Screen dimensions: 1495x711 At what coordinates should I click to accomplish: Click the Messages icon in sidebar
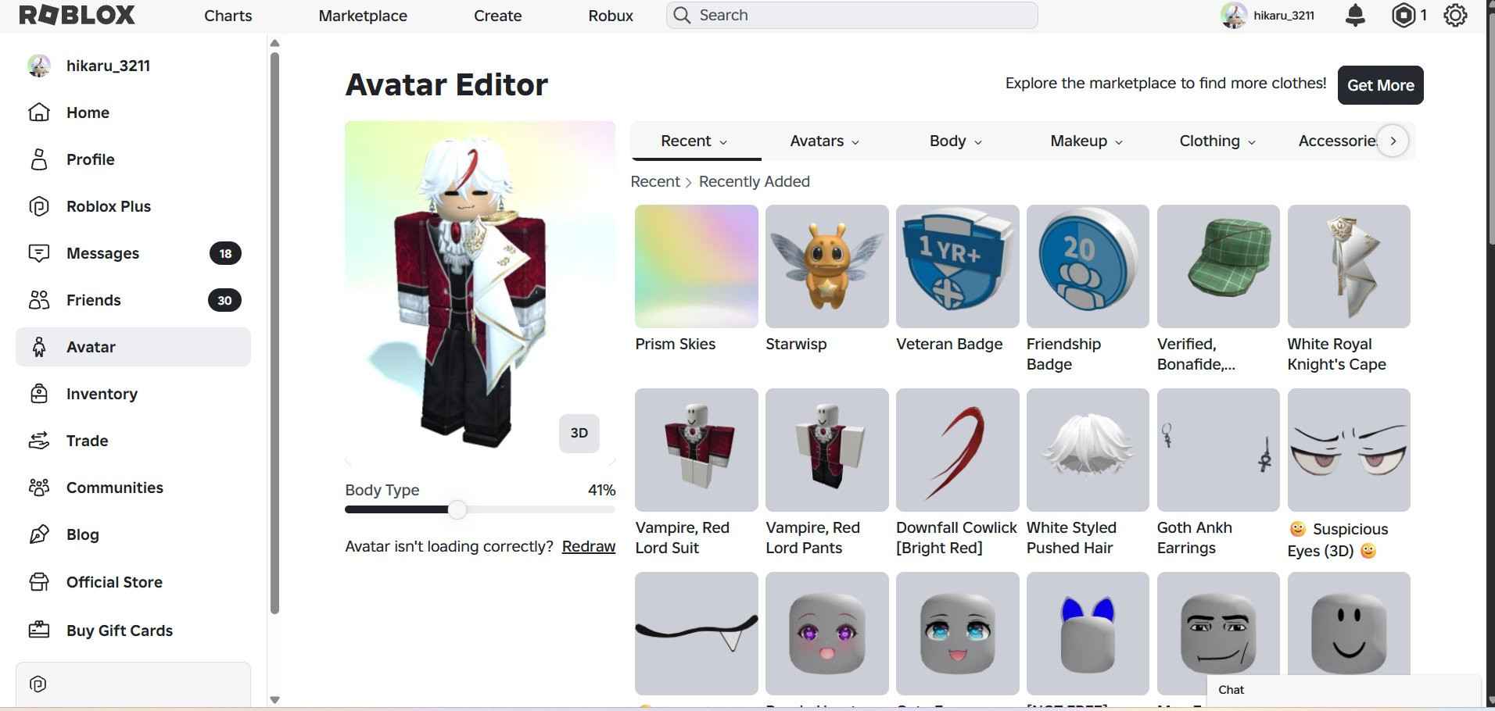[39, 253]
